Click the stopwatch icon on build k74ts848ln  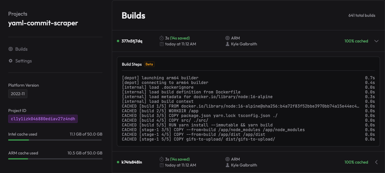161,159
